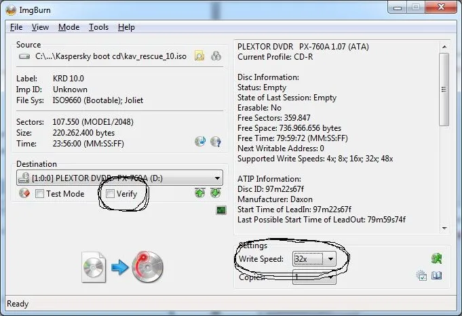This screenshot has width=462, height=316.
Task: Click the Ready status bar text
Action: [18, 303]
